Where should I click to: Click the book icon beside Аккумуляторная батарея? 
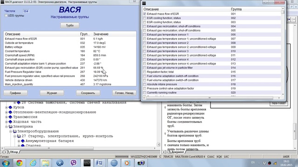[x=23, y=141]
